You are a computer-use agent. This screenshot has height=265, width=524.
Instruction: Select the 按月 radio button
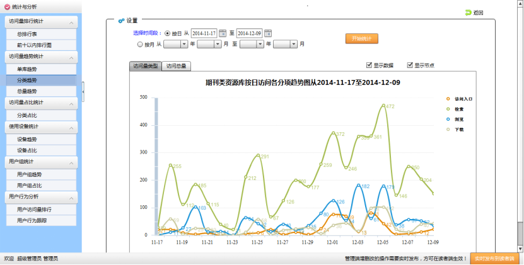click(x=140, y=44)
